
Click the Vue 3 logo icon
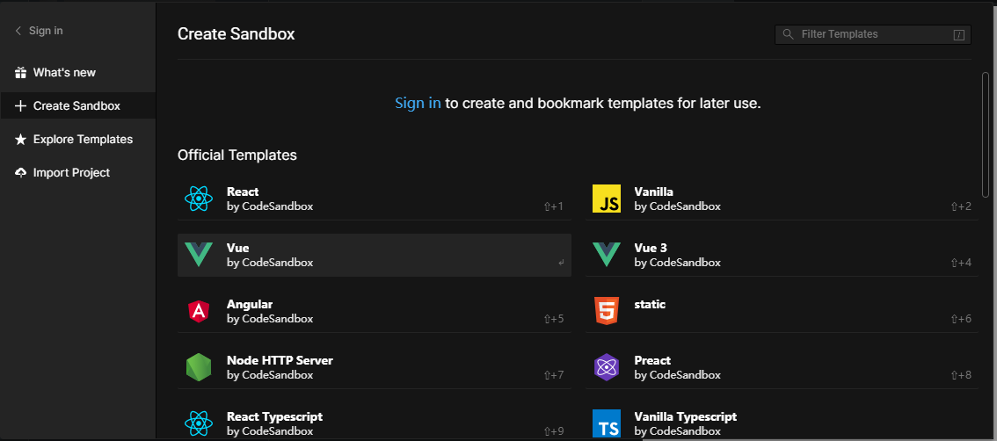pos(607,255)
